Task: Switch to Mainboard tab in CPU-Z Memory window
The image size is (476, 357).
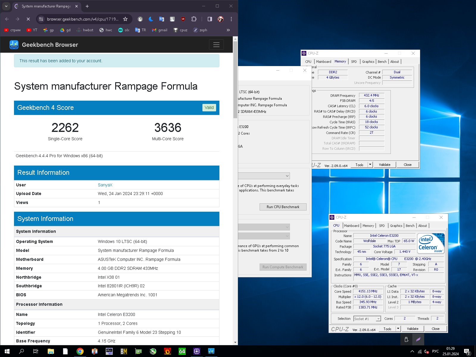Action: pyautogui.click(x=324, y=62)
